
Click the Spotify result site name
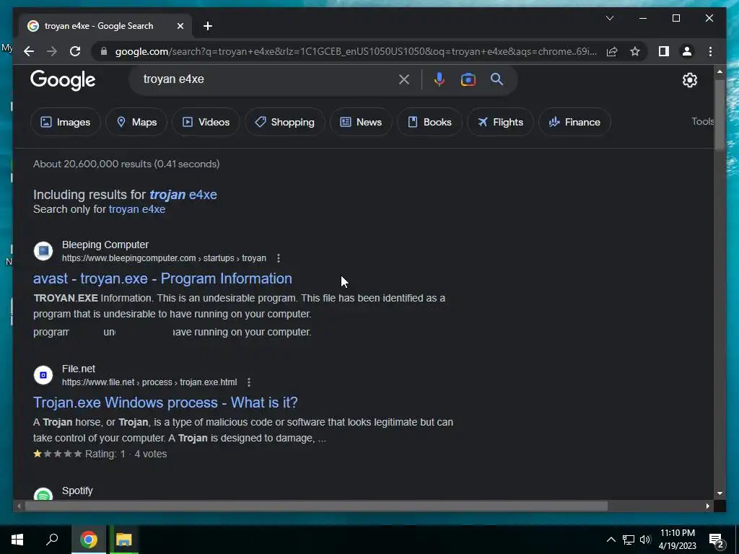pos(77,491)
